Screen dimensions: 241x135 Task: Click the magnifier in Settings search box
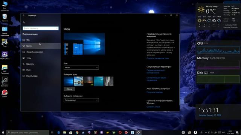click(57, 28)
